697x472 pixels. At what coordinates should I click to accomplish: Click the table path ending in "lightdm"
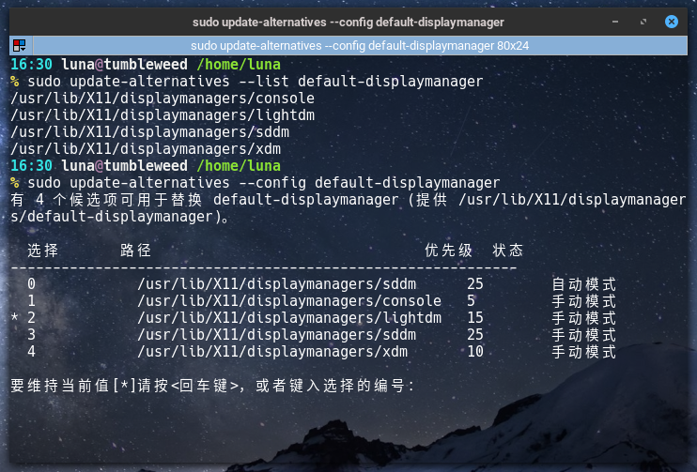(x=289, y=317)
